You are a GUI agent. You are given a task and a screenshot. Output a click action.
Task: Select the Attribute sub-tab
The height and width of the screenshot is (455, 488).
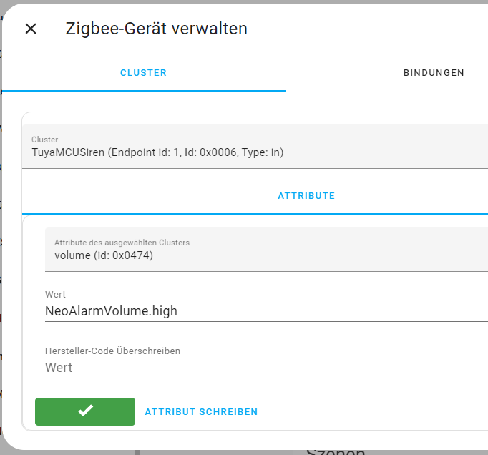pyautogui.click(x=306, y=196)
